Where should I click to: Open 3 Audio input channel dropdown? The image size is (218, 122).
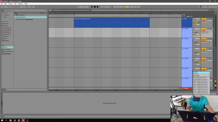197,41
